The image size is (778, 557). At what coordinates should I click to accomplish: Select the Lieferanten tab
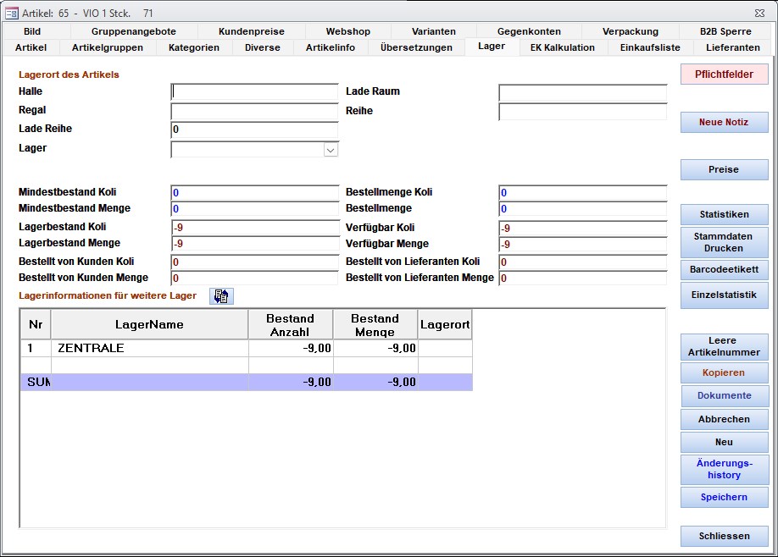[732, 47]
